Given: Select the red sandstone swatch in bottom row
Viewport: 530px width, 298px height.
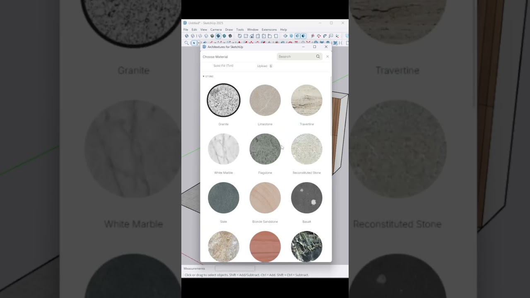Looking at the screenshot, I should tap(265, 246).
